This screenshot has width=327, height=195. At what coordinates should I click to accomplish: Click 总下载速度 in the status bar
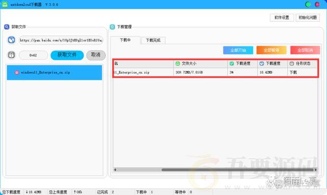pyautogui.click(x=11, y=192)
